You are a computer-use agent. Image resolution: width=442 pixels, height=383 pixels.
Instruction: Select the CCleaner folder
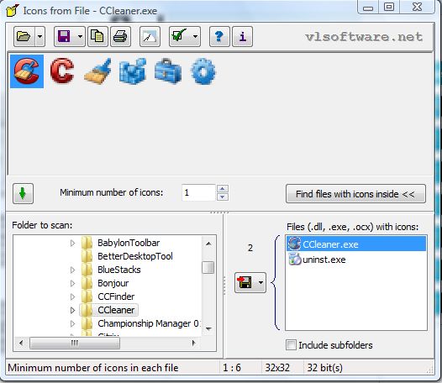116,310
